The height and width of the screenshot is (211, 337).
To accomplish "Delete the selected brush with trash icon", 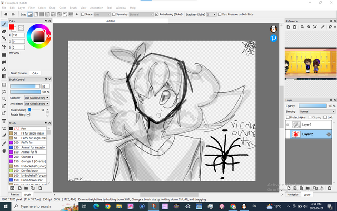I will (40, 188).
